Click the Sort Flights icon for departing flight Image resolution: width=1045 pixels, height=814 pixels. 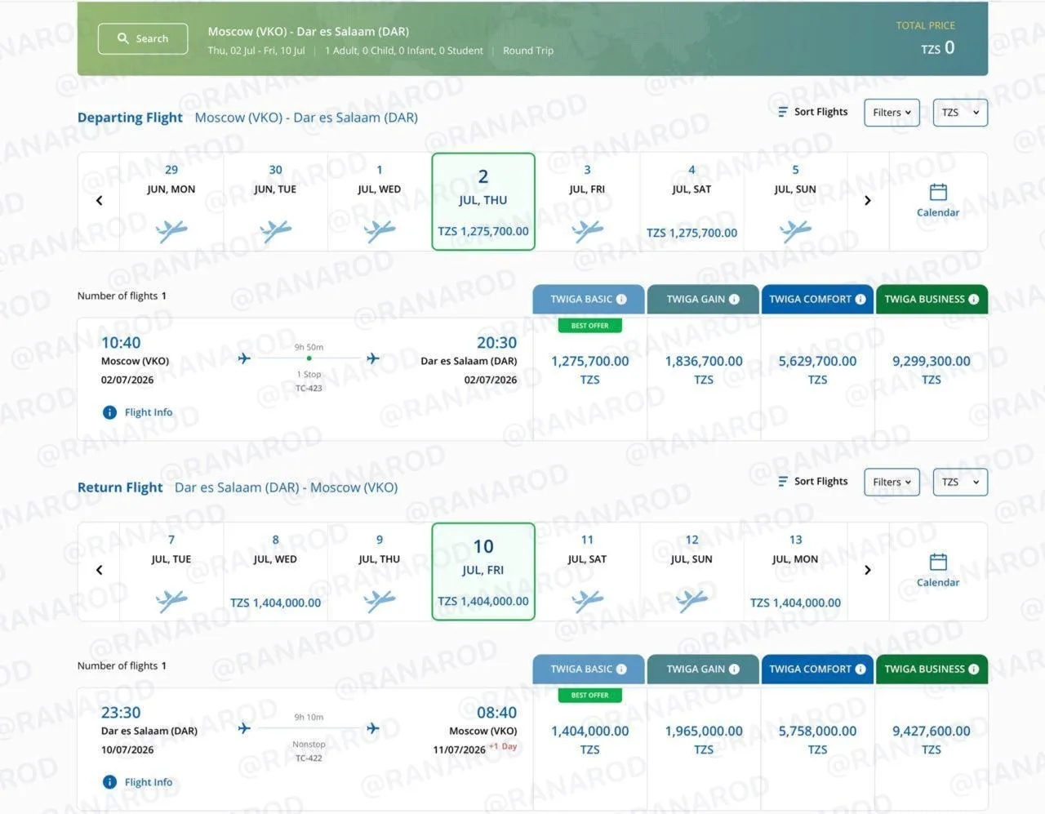(783, 112)
